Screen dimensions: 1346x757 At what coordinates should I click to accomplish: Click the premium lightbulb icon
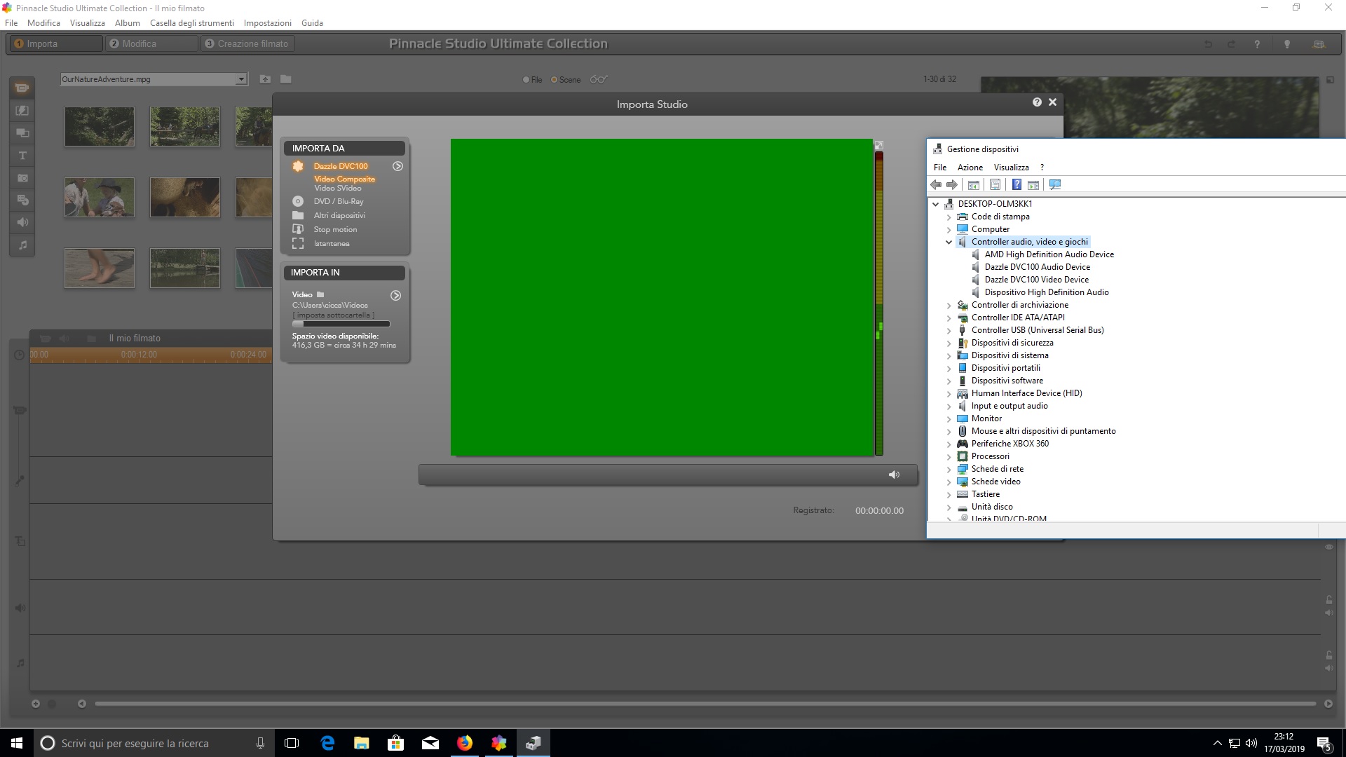tap(1286, 43)
